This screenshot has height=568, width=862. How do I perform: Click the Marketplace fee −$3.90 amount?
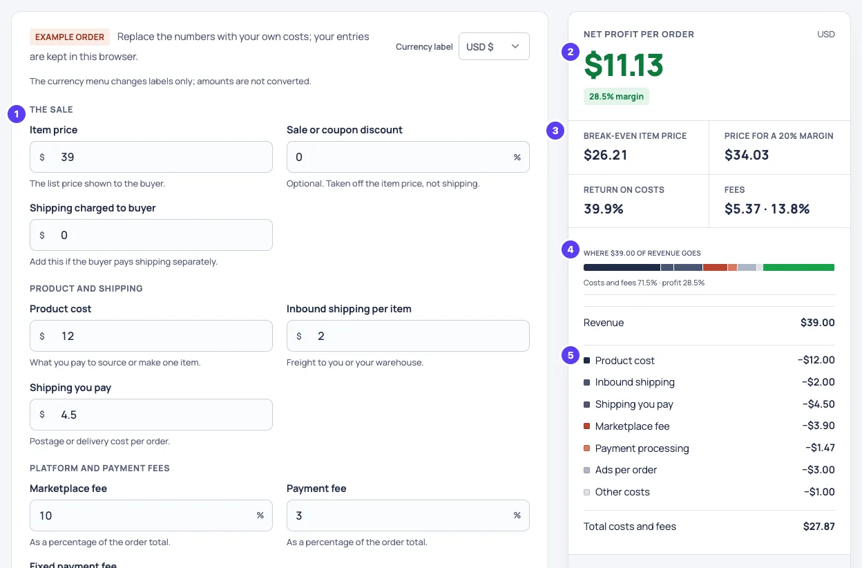[x=818, y=426]
